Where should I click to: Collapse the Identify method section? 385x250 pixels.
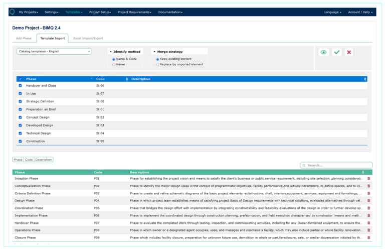(x=125, y=52)
